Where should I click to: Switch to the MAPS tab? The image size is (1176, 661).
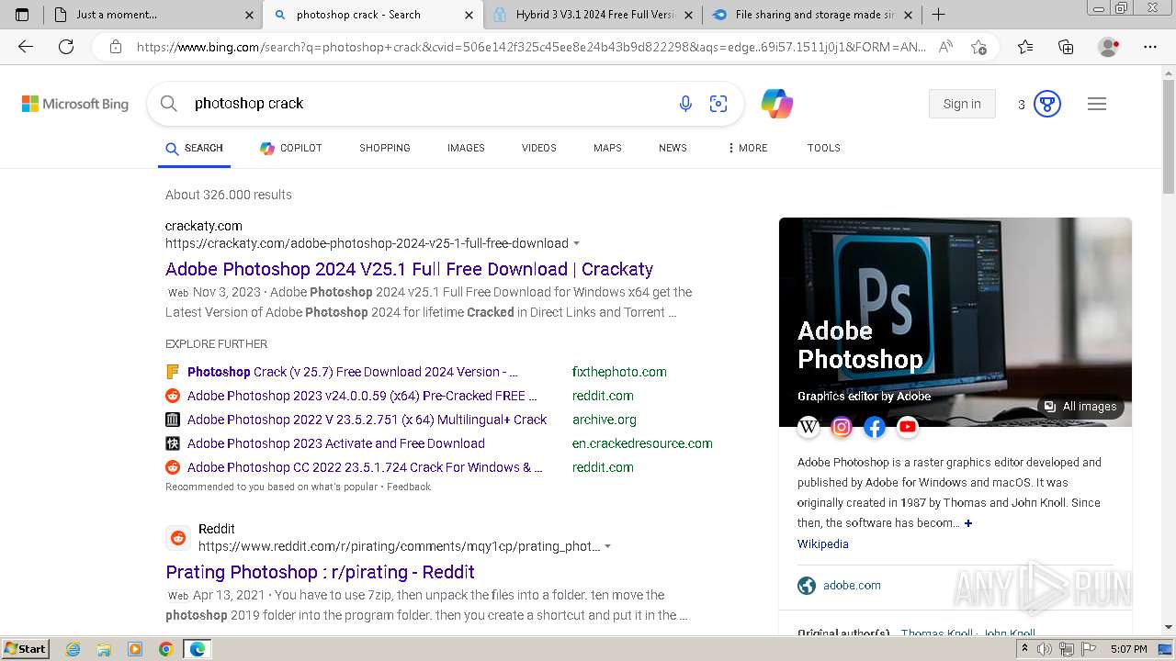(x=607, y=148)
